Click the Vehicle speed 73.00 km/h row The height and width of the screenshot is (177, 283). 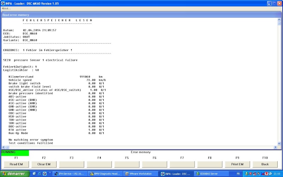click(57, 80)
